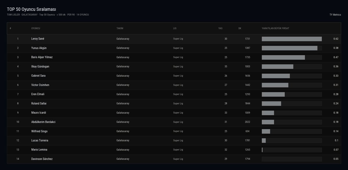The height and width of the screenshot is (170, 348).
Task: Click minutes value 1735 for Baris Alper Yilmaz
Action: [x=247, y=57]
